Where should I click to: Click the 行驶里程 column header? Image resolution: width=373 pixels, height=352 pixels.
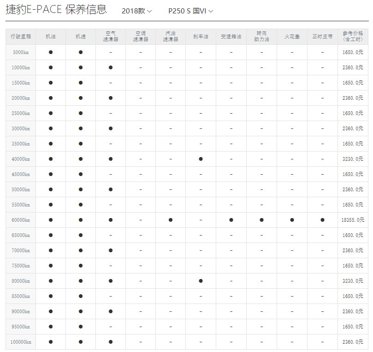(x=21, y=36)
